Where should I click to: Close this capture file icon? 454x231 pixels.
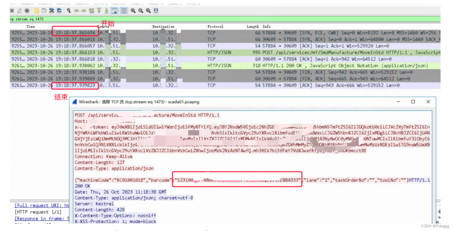pos(52,11)
